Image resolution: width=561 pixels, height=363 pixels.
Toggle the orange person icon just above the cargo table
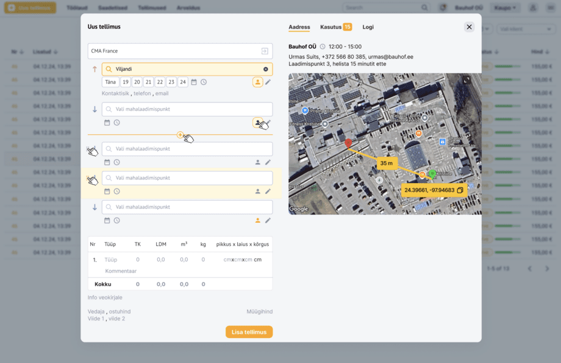click(257, 220)
